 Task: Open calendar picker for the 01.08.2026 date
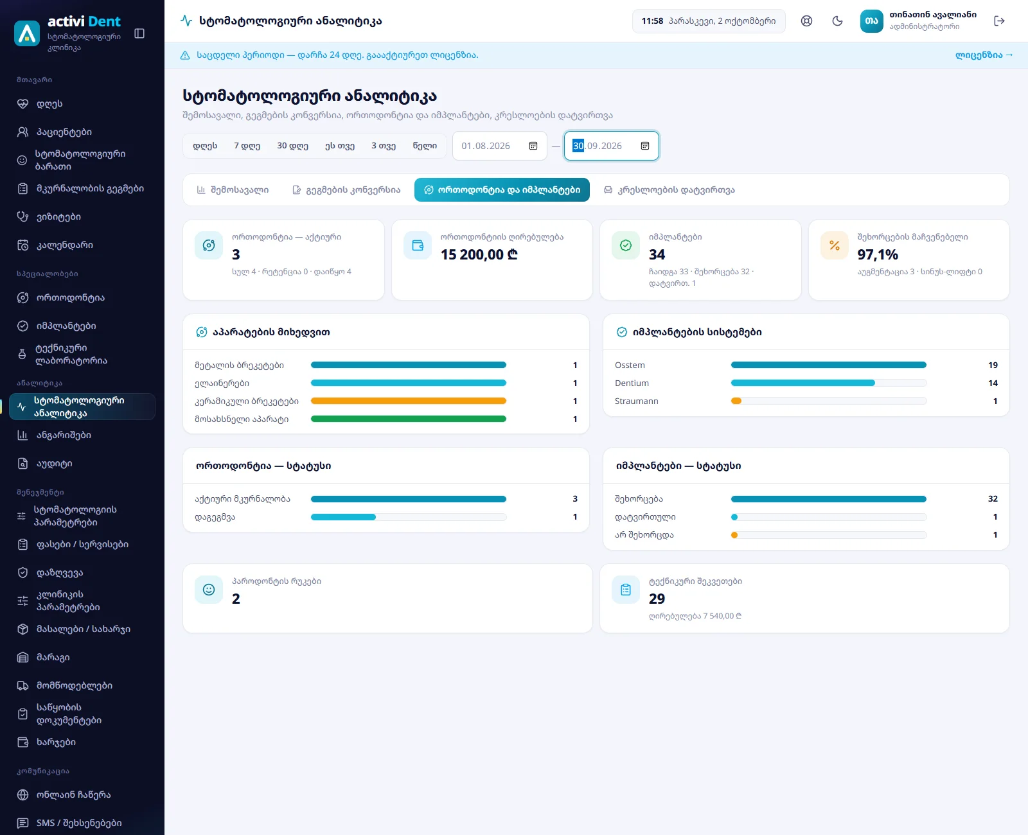(533, 146)
